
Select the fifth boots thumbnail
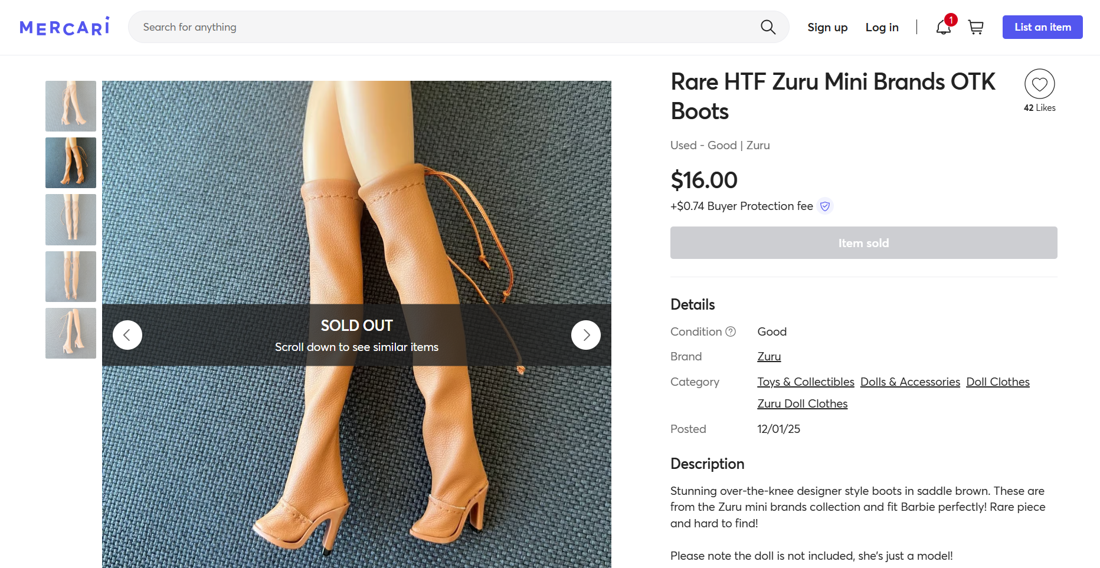71,333
